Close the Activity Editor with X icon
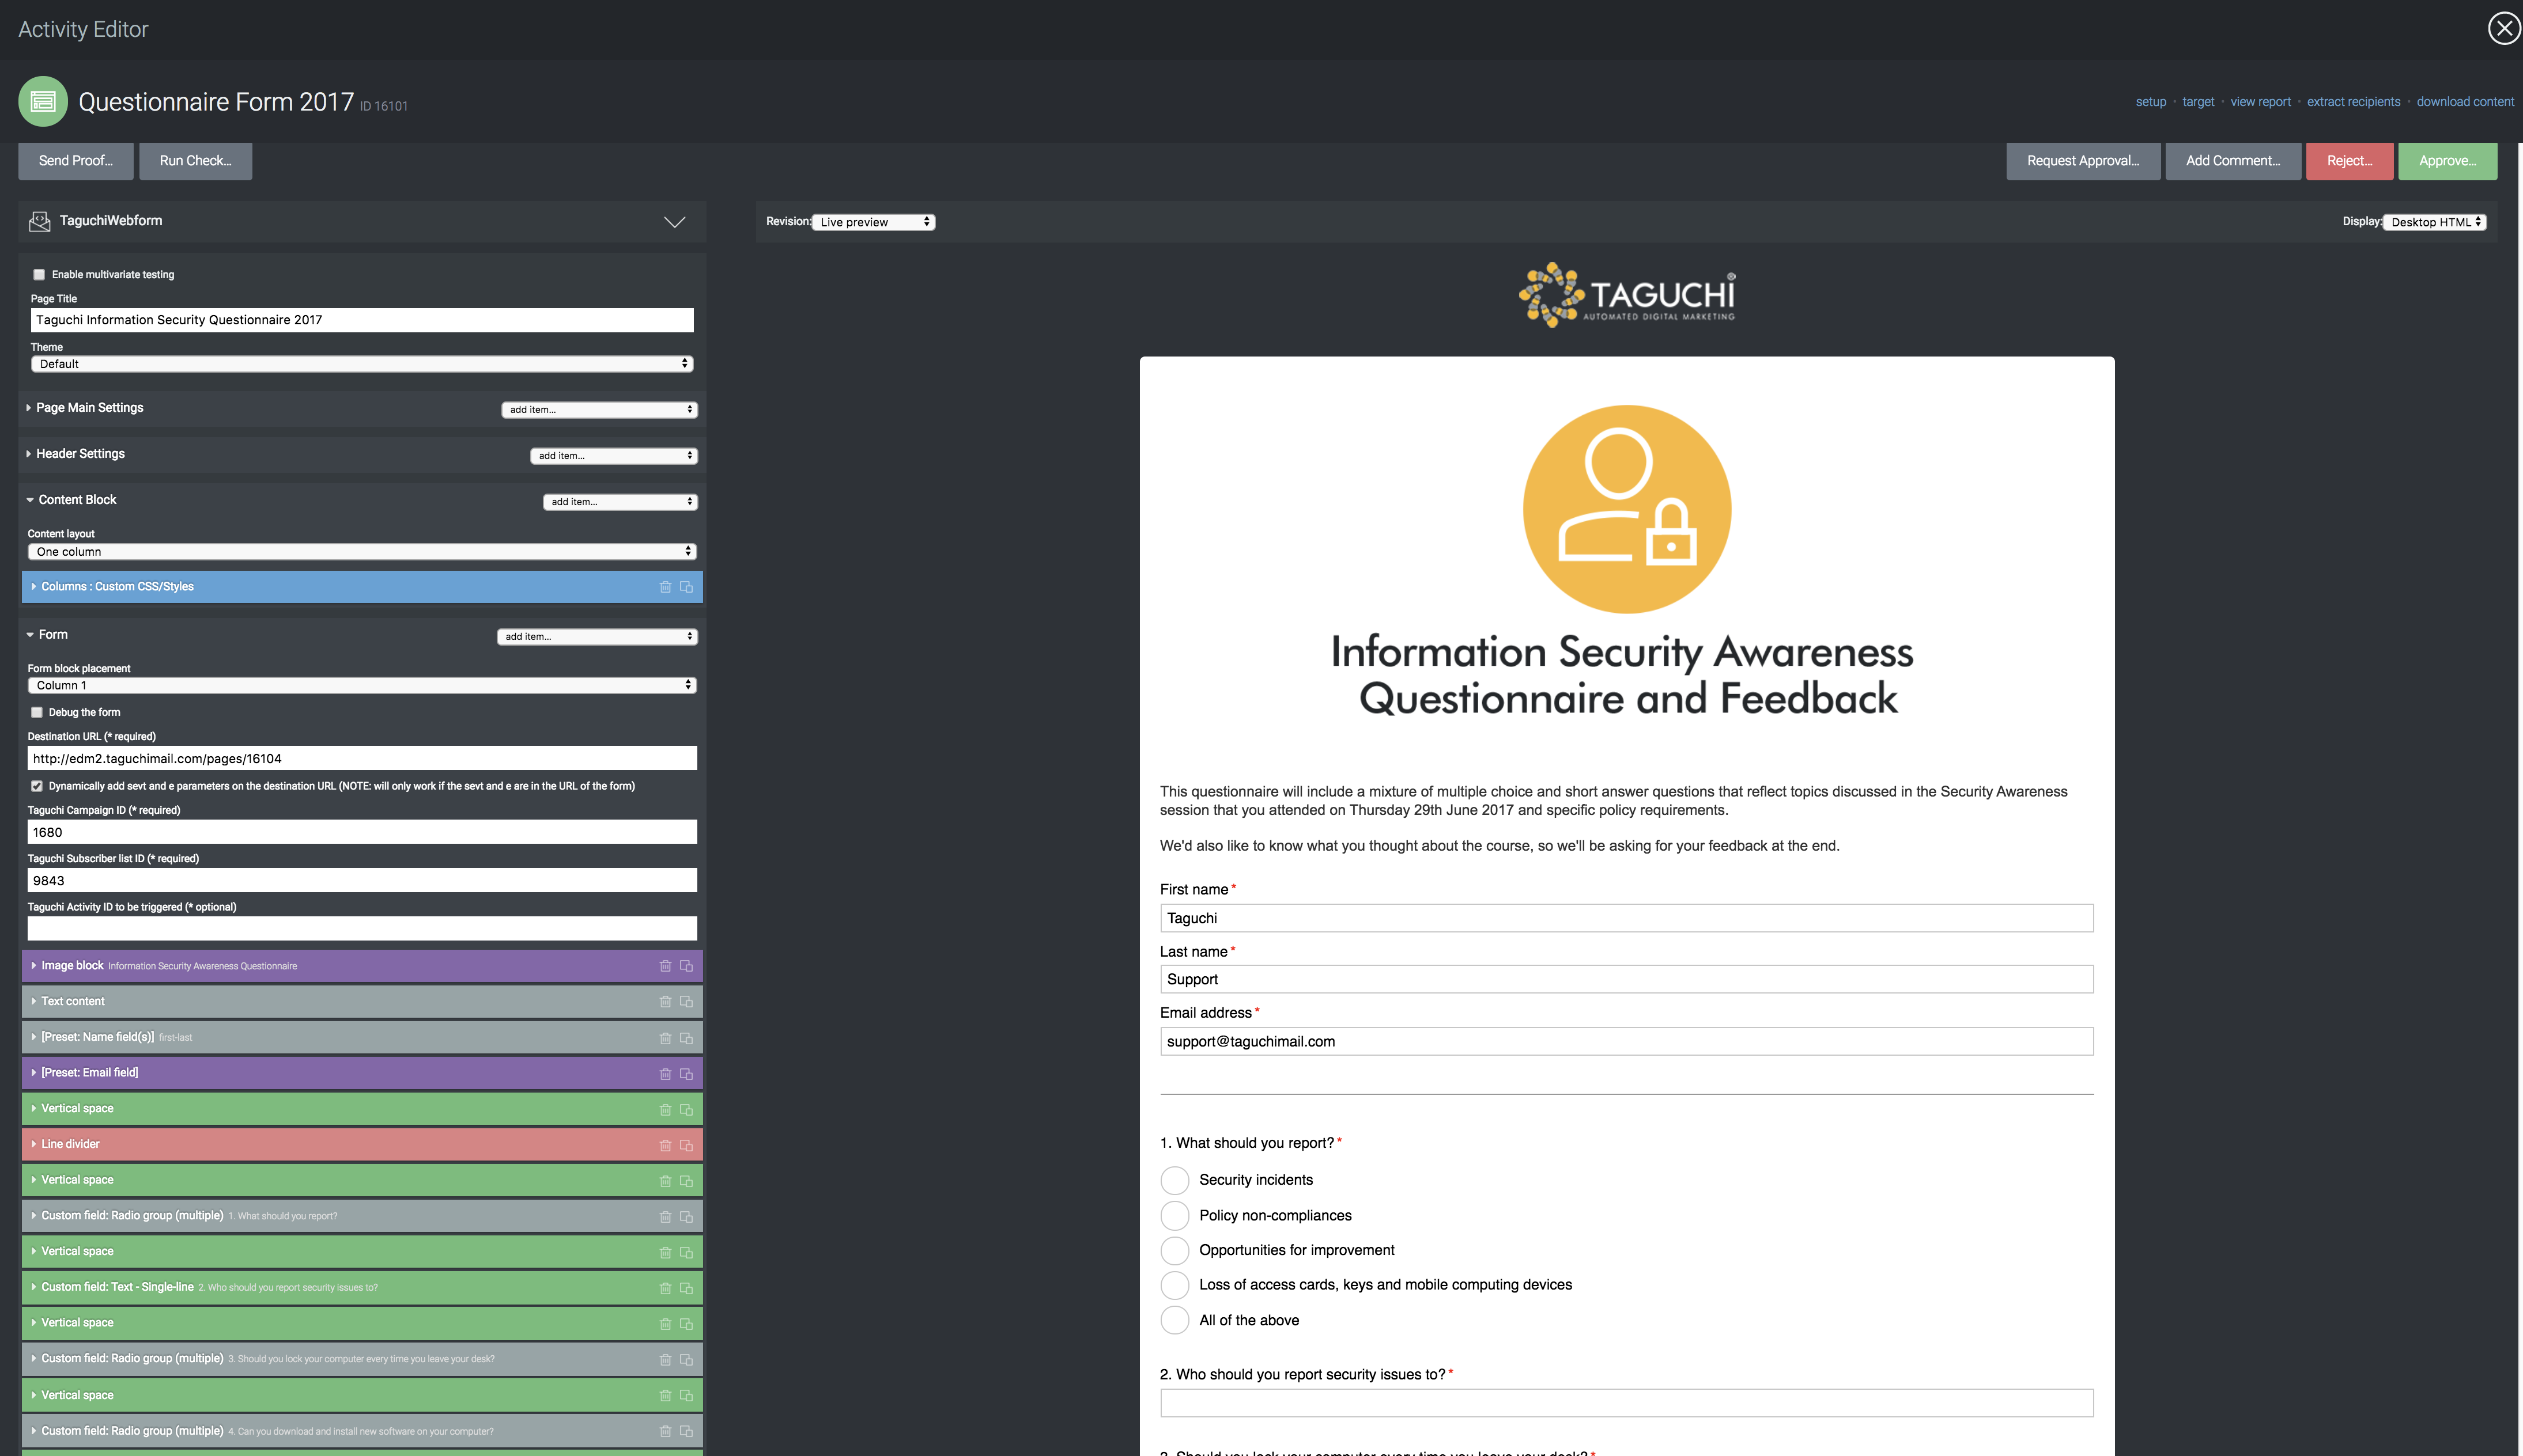2523x1456 pixels. 2504,28
